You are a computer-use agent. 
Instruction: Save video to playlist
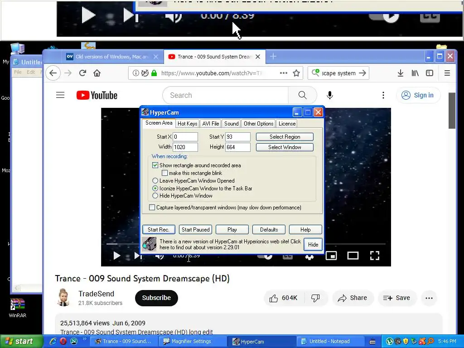pyautogui.click(x=397, y=298)
